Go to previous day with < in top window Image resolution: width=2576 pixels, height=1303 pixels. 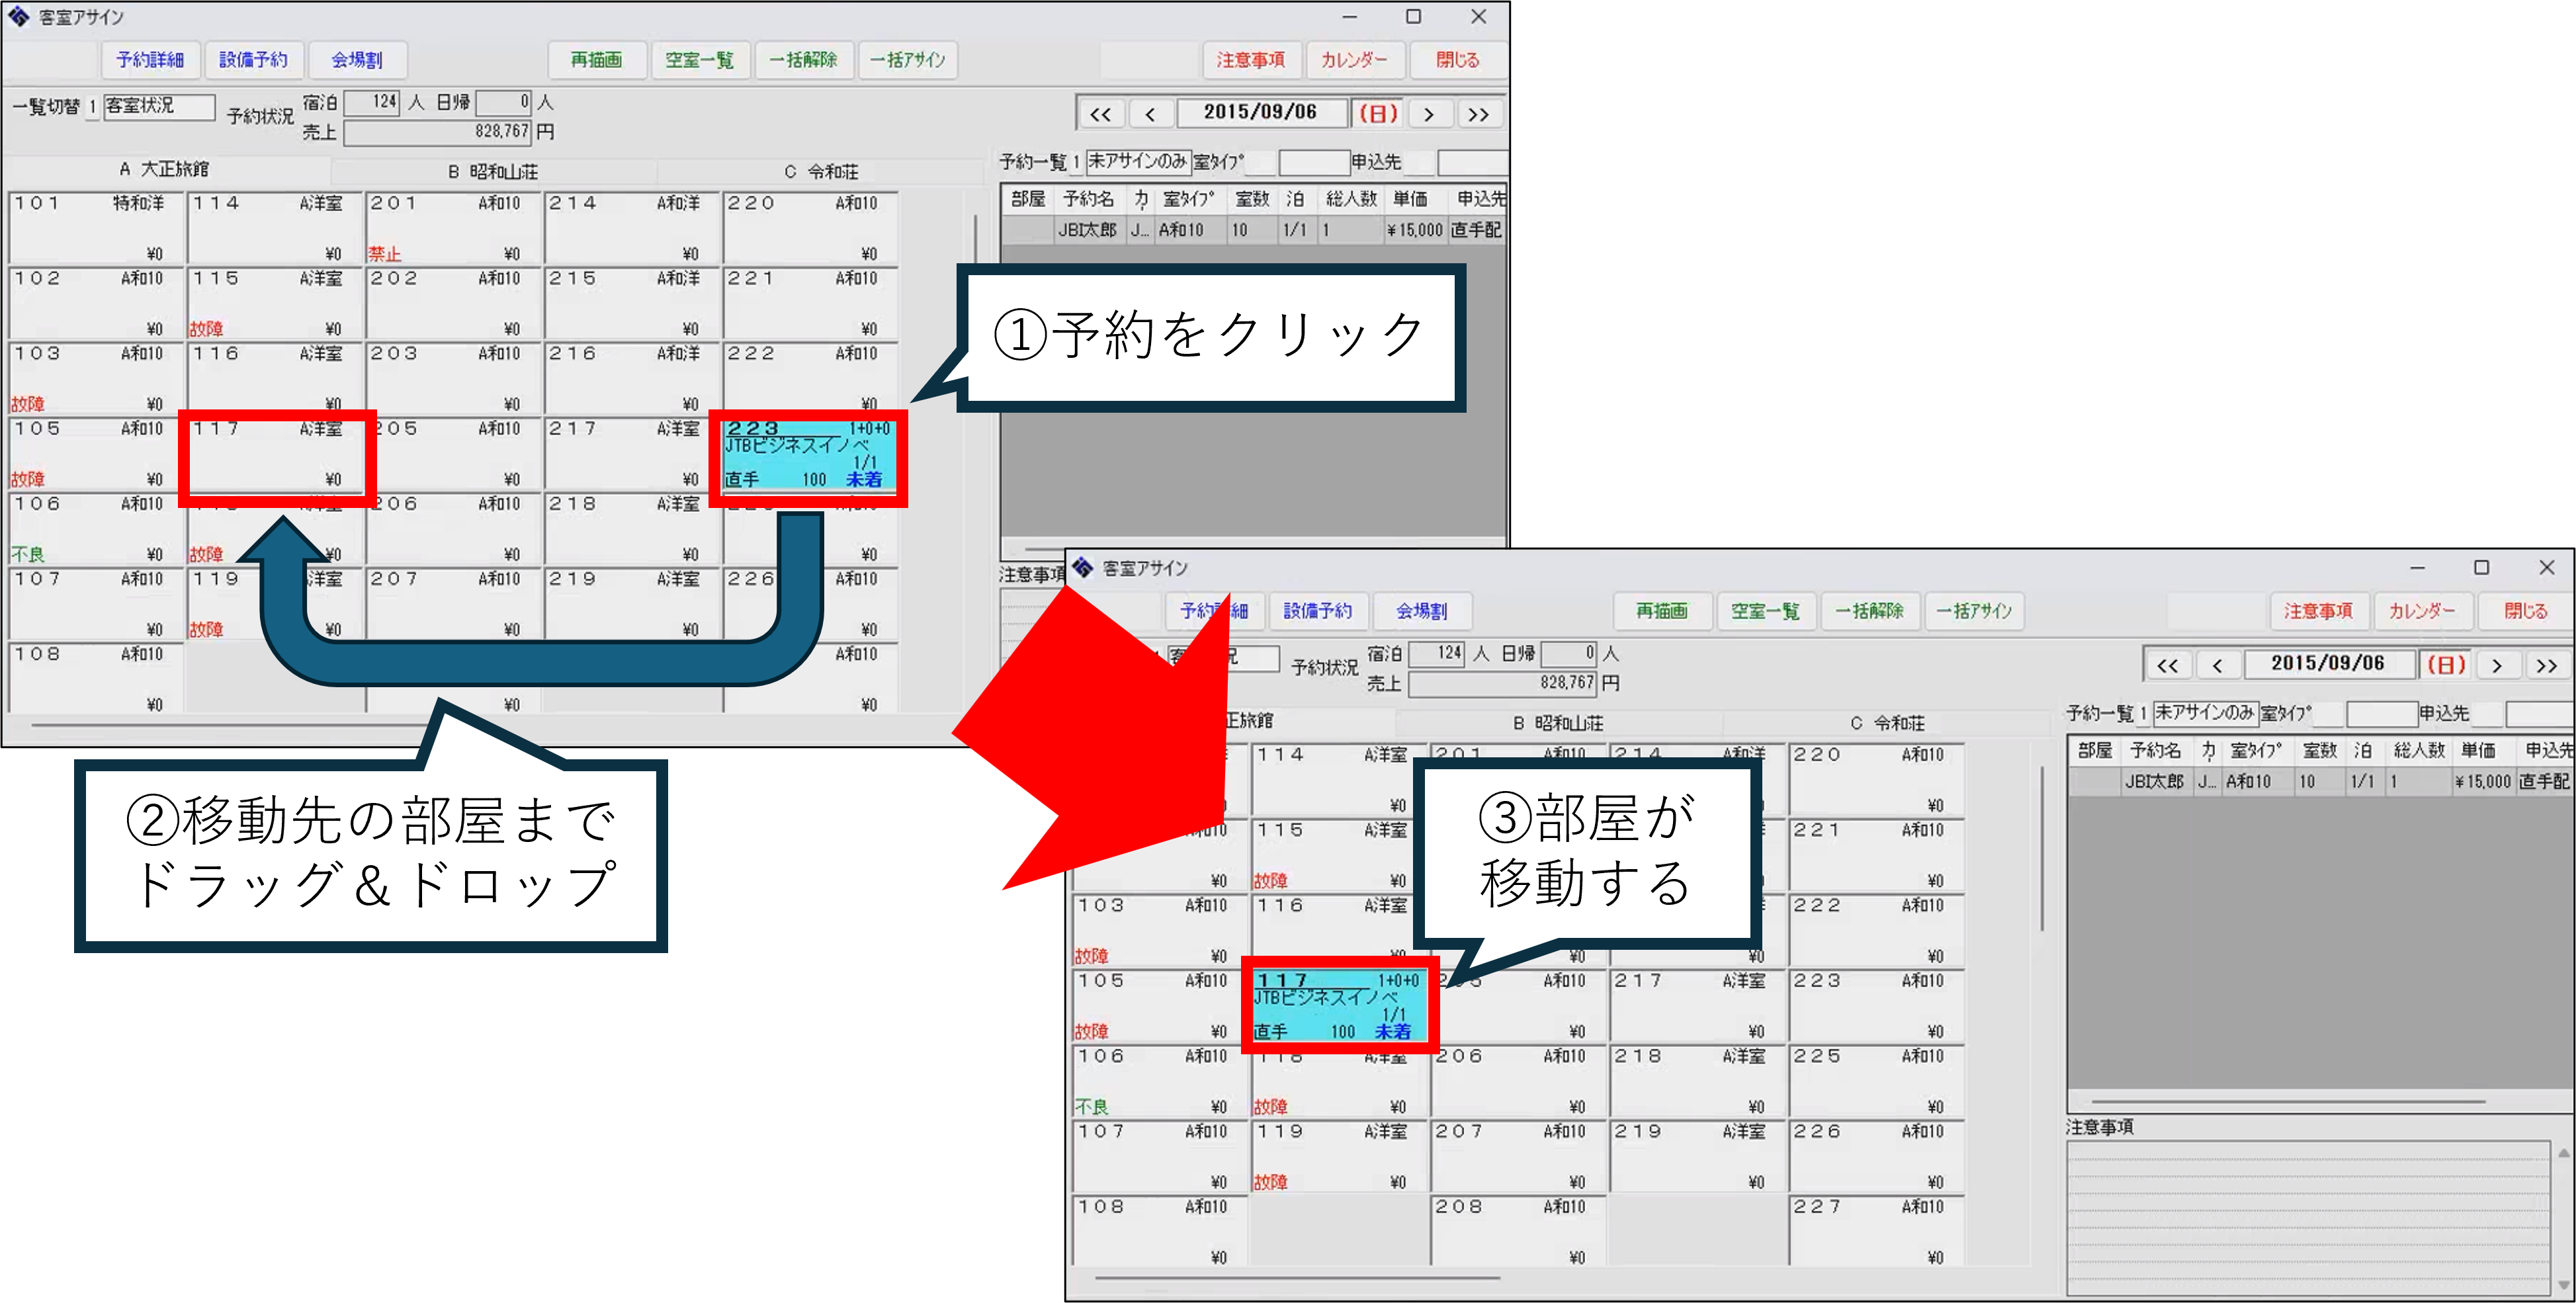click(x=1150, y=114)
